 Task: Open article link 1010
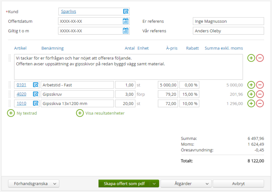pos(21,103)
